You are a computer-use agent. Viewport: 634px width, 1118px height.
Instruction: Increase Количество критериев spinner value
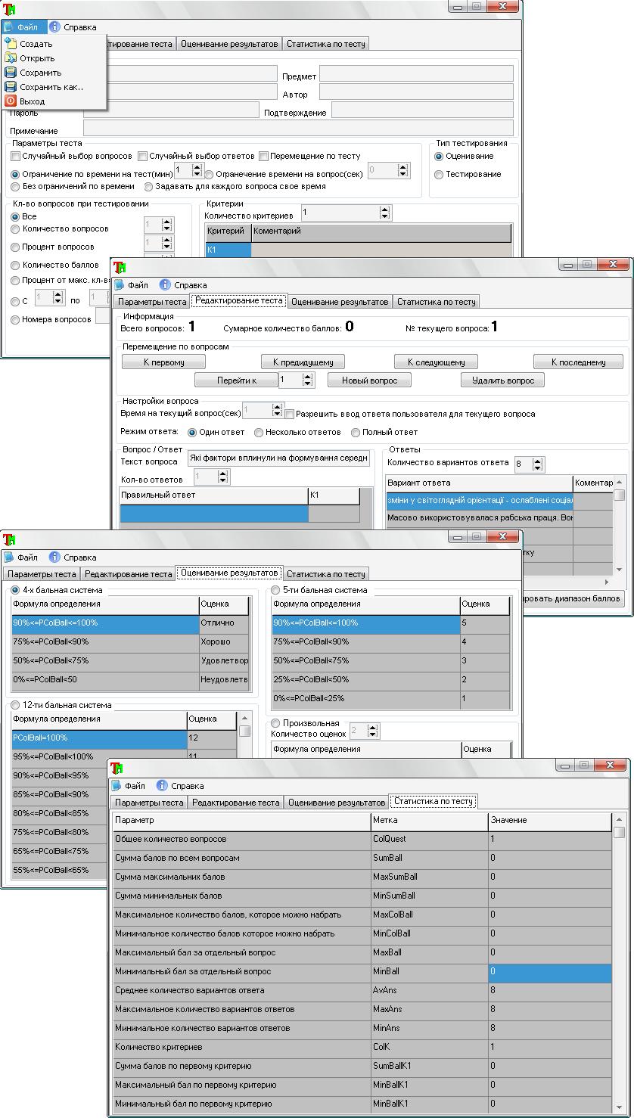click(x=385, y=210)
